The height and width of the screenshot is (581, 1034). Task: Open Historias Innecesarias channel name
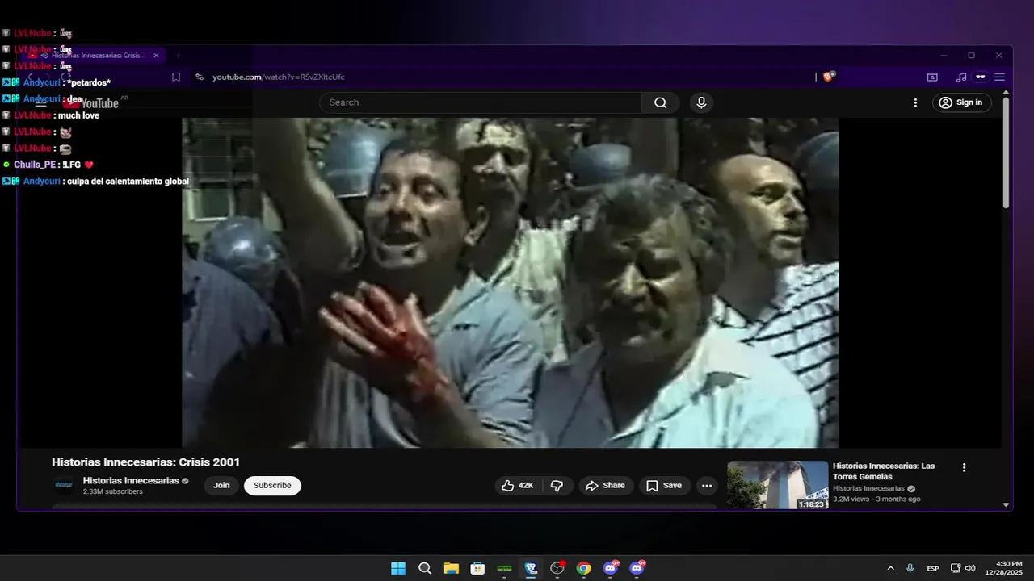[131, 480]
